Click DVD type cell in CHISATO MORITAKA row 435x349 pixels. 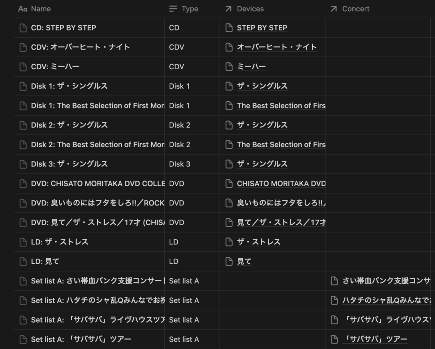click(x=192, y=184)
